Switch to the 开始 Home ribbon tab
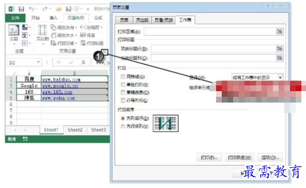This screenshot has height=188, width=306. click(x=35, y=18)
